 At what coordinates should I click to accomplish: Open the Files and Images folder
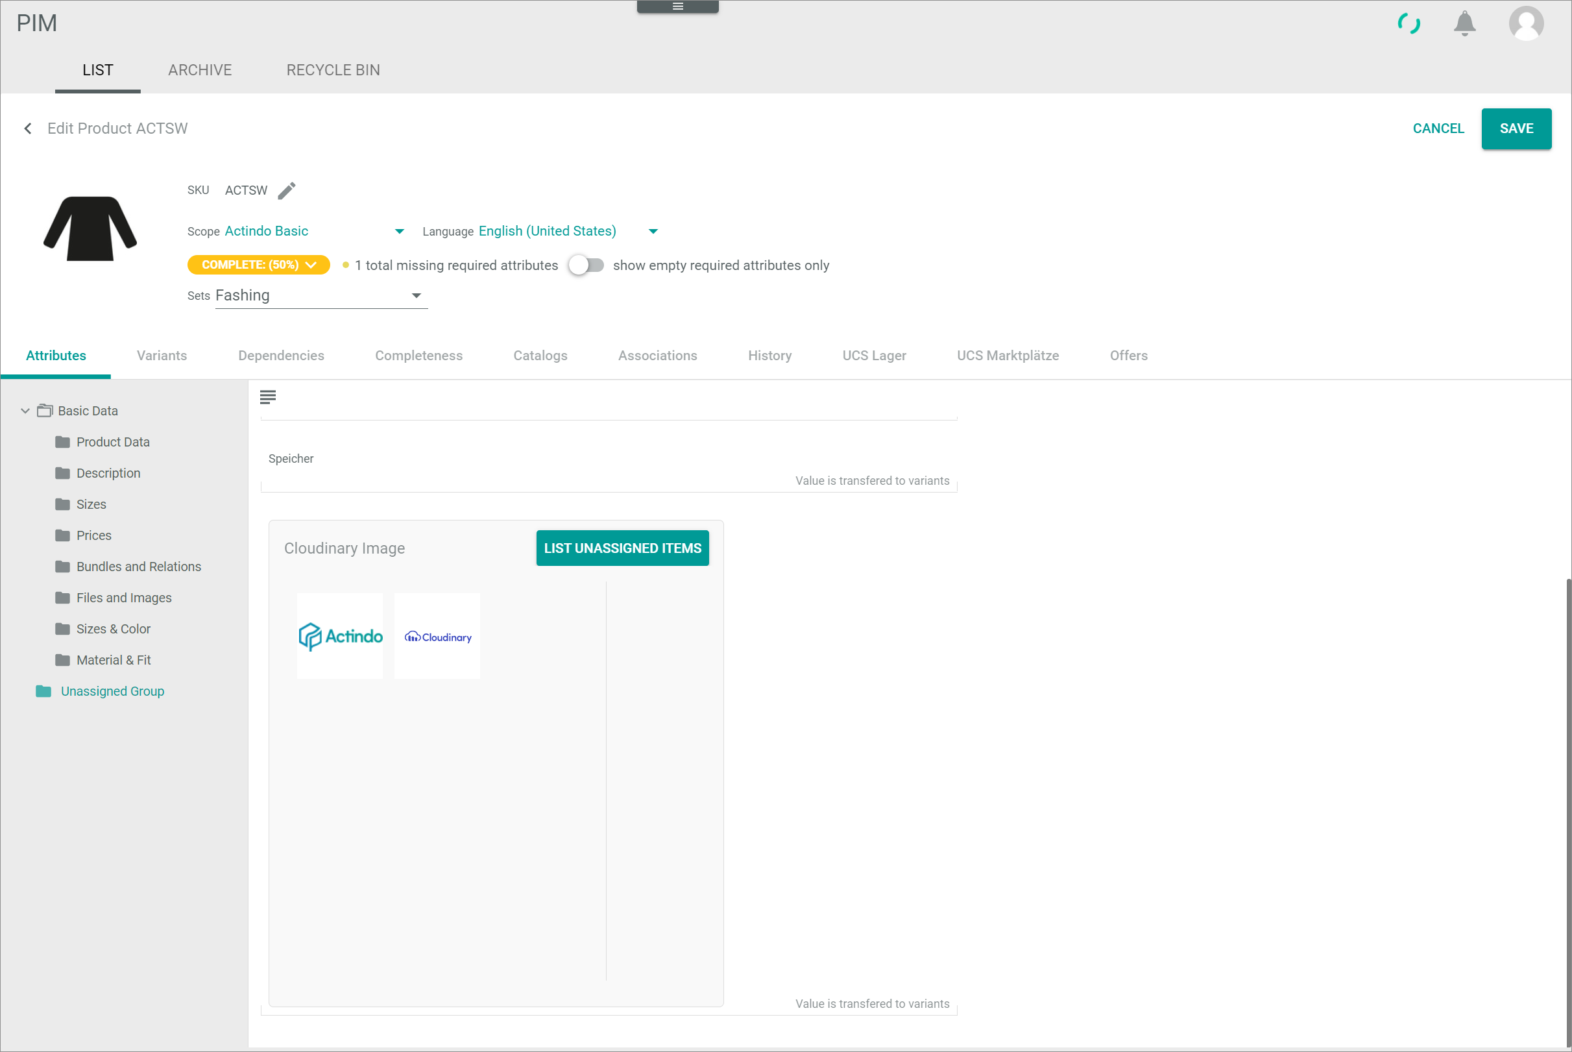(x=123, y=598)
